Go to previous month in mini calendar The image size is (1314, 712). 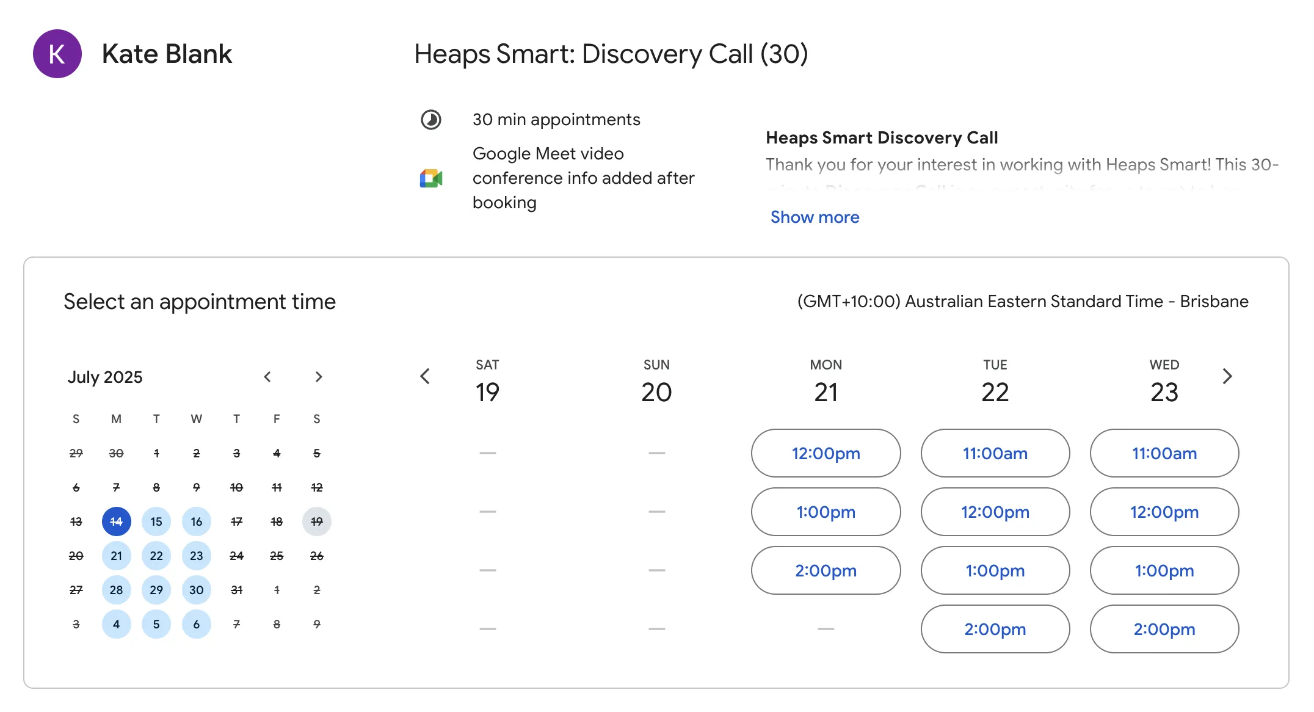coord(267,377)
